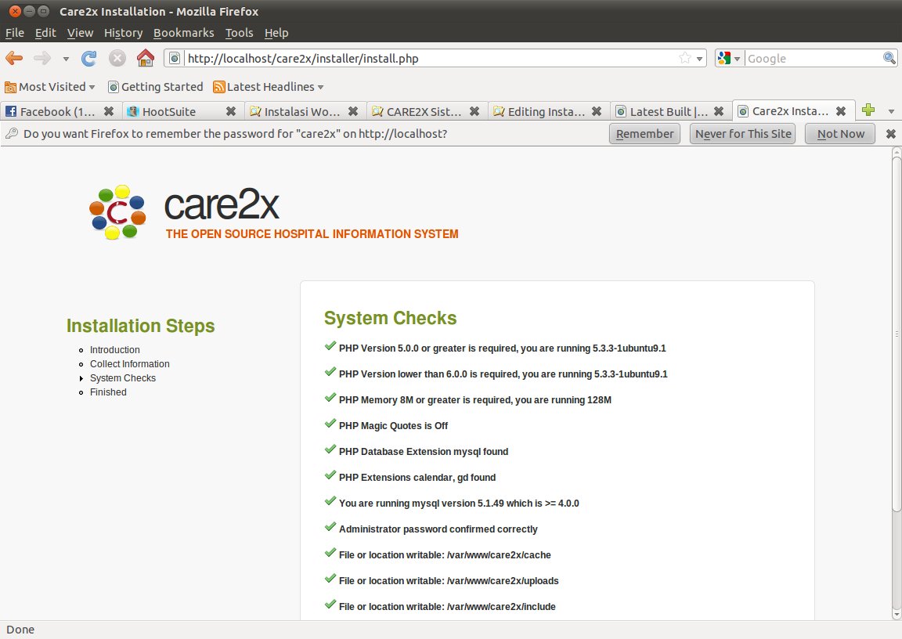Image resolution: width=902 pixels, height=639 pixels.
Task: Open the History menu
Action: [123, 33]
